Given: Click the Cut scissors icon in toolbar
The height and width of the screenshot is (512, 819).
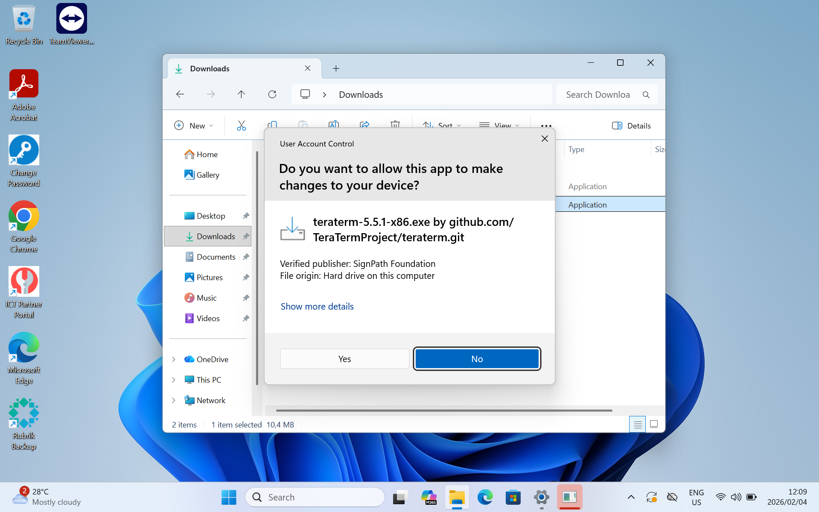Looking at the screenshot, I should (241, 126).
